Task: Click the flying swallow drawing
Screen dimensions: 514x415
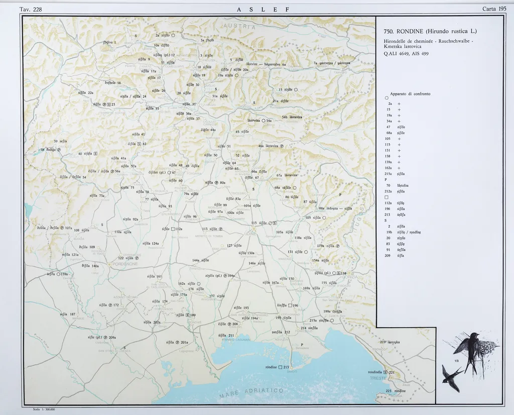Action: pos(450,377)
